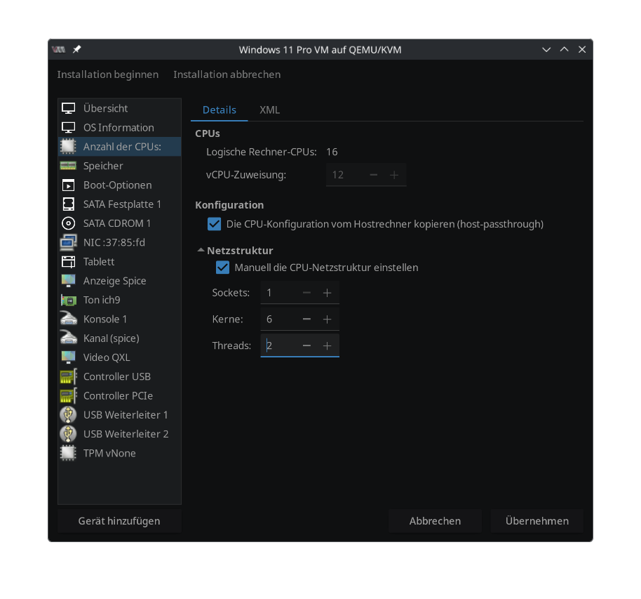Click Installation abbrechen
Viewport: 641px width, 599px height.
pos(227,74)
